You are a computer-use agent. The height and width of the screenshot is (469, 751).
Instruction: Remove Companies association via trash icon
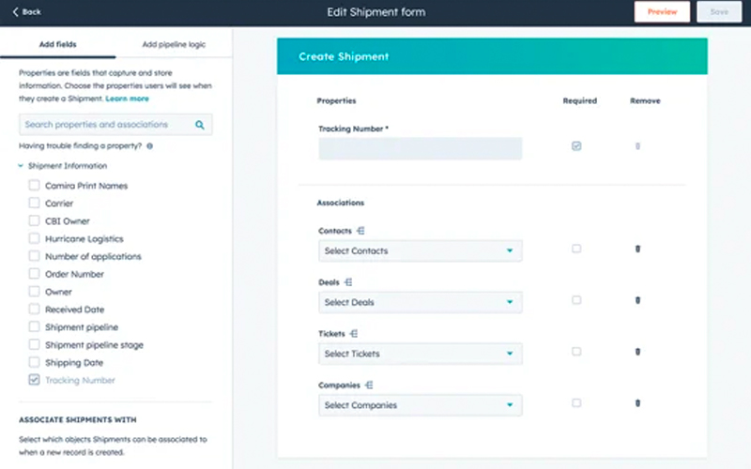click(638, 403)
